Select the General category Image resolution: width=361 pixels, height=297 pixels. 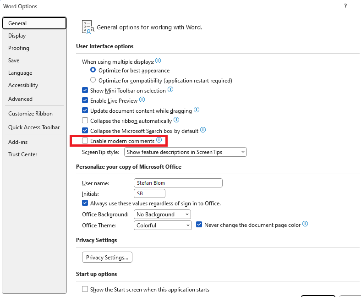click(34, 23)
